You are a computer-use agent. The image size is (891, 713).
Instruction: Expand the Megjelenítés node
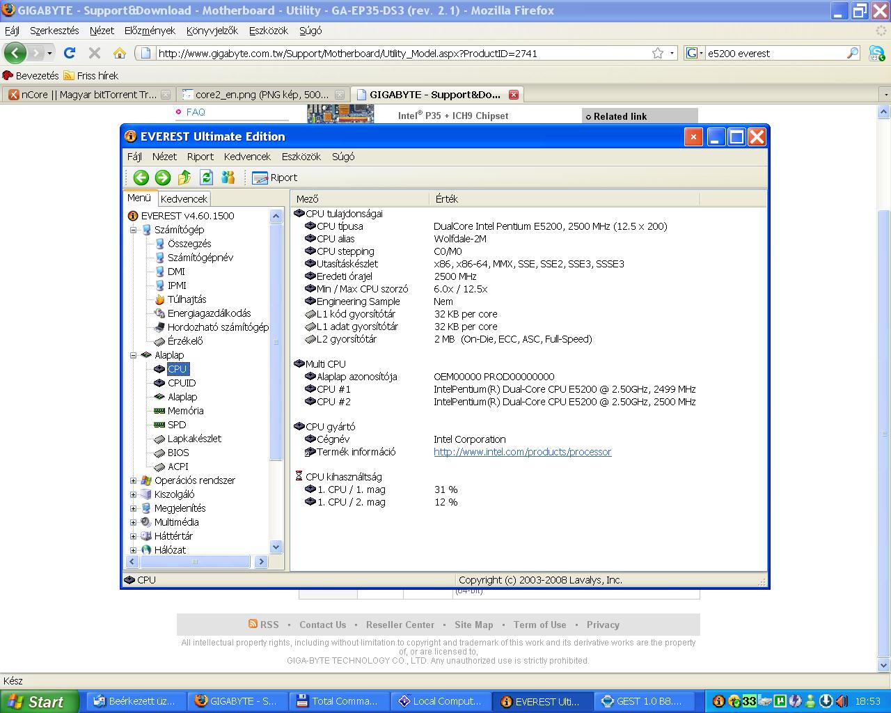click(134, 508)
